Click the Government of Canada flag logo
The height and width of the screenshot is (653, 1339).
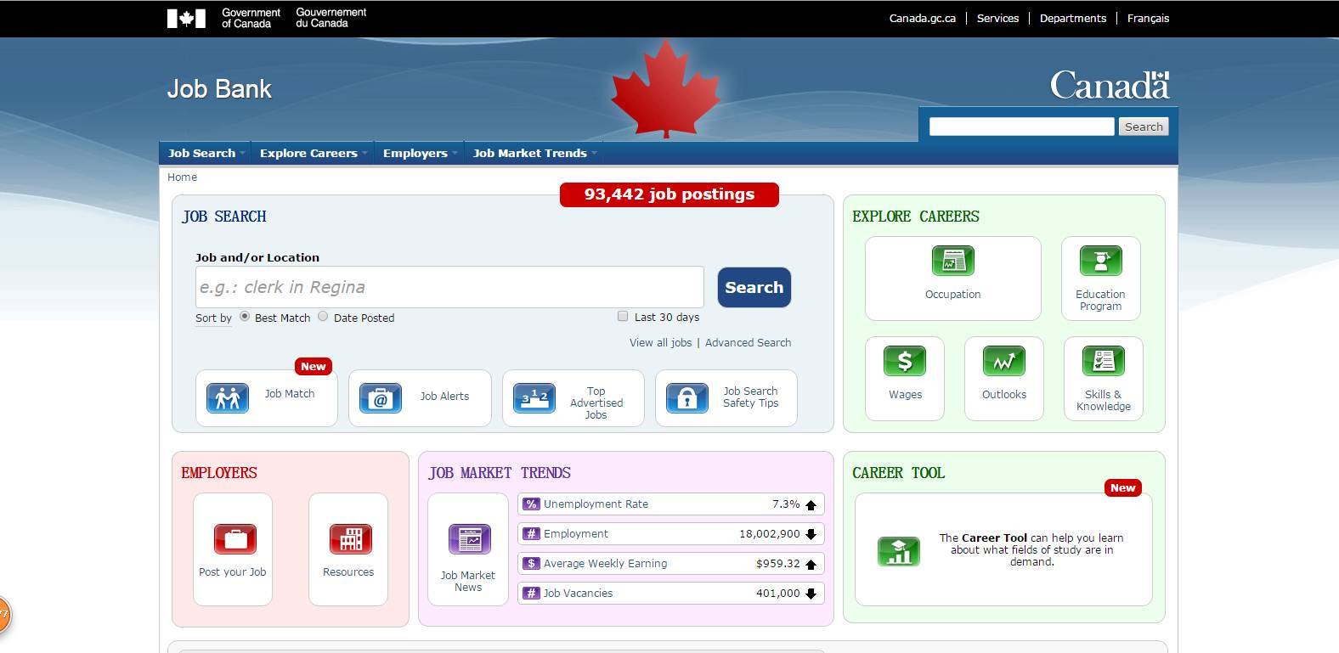(x=186, y=18)
